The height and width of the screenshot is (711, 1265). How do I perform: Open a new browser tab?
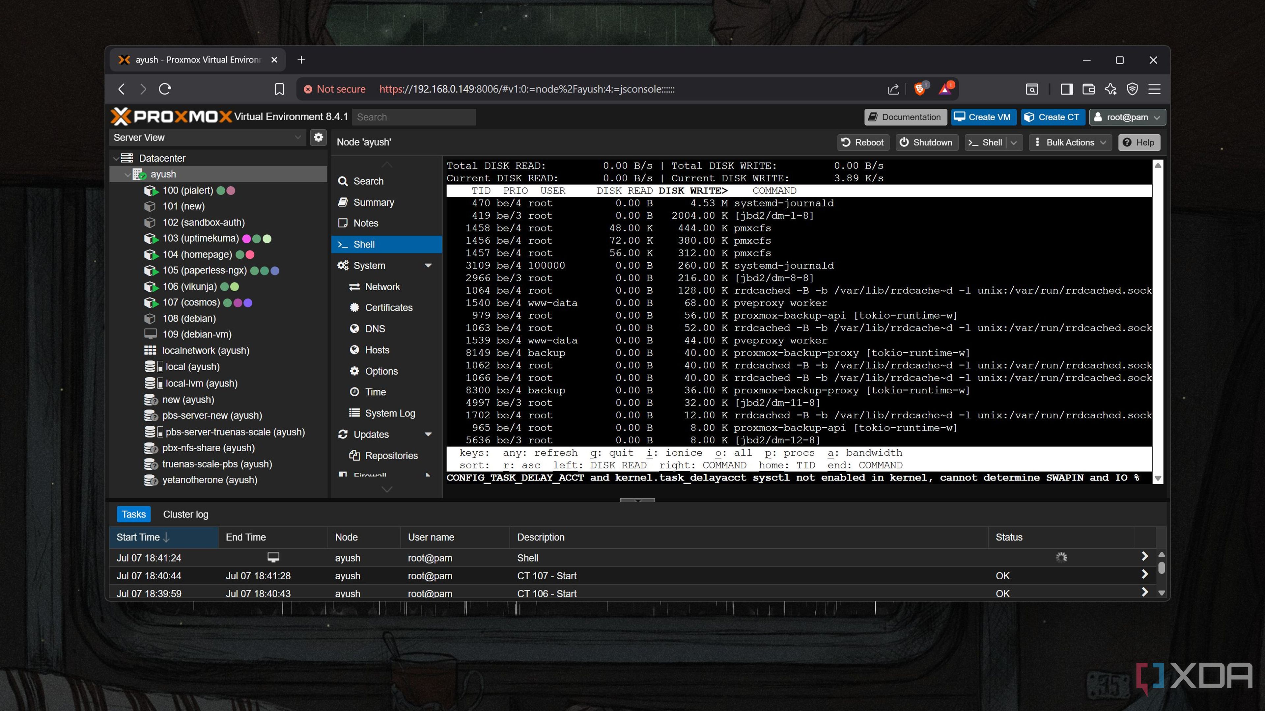(301, 60)
